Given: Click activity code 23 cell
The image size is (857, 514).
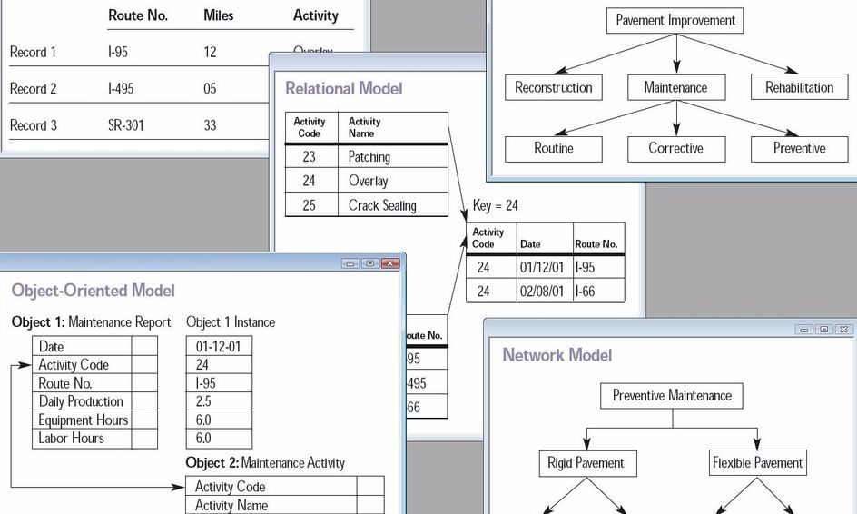Looking at the screenshot, I should [311, 157].
